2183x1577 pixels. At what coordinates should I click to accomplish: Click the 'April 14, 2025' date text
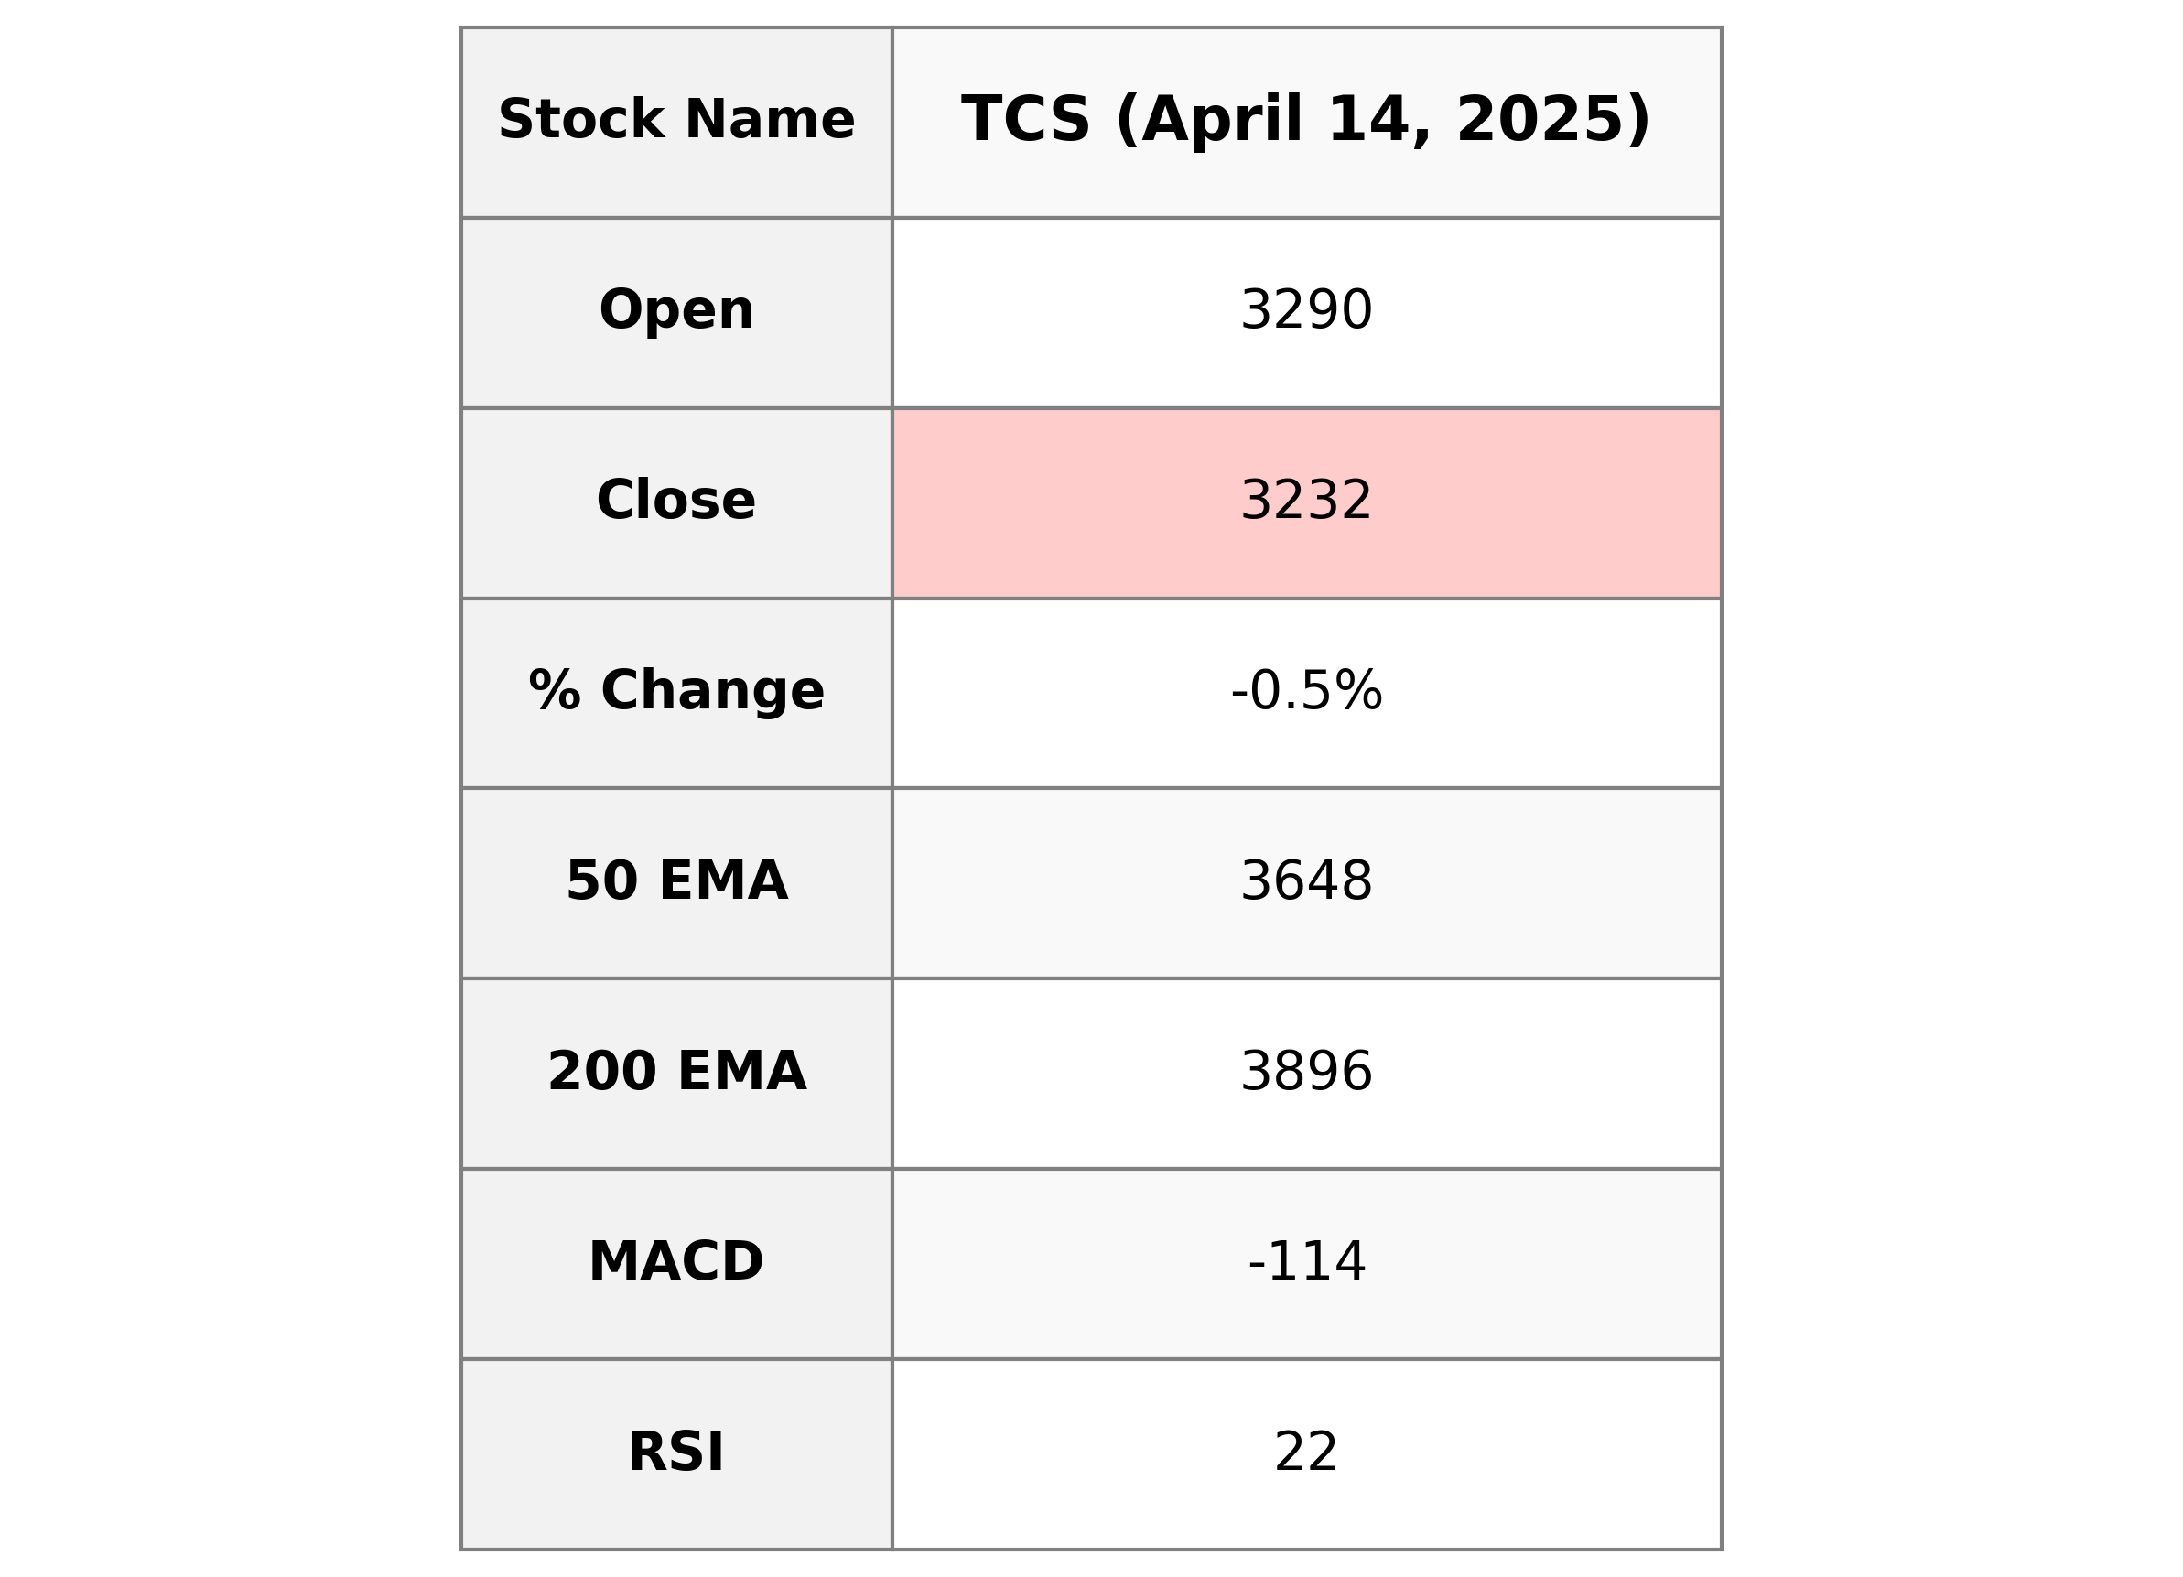click(x=1382, y=120)
